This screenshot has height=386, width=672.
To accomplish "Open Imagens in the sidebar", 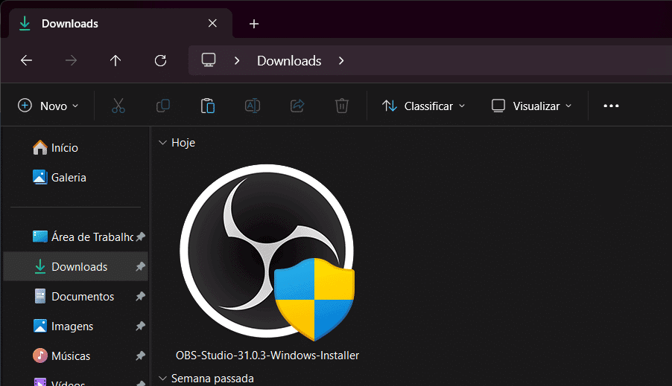I will click(63, 326).
